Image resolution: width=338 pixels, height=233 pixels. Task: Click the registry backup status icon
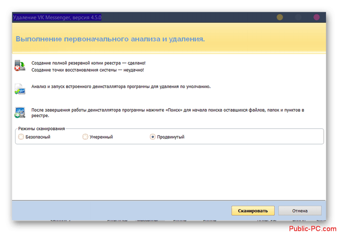pyautogui.click(x=20, y=65)
